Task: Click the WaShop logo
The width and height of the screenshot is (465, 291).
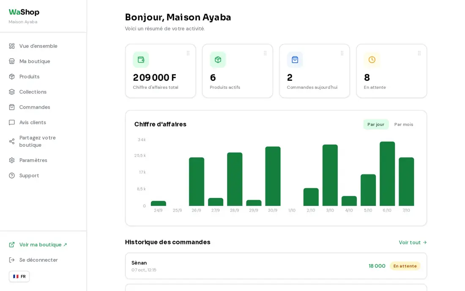Action: [x=24, y=12]
